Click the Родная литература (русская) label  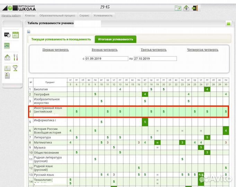click(48, 159)
